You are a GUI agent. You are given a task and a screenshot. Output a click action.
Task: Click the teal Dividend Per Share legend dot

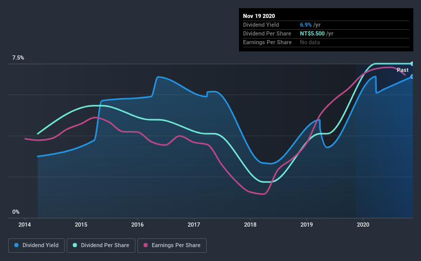(x=75, y=245)
